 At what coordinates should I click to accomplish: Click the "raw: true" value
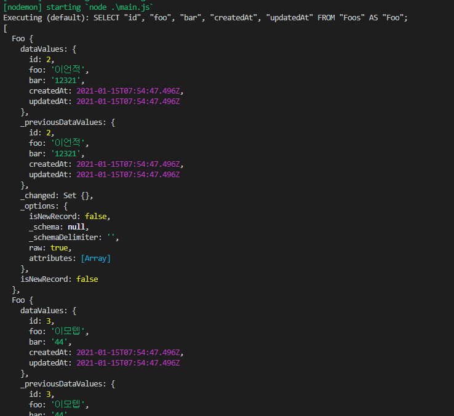[x=60, y=248]
